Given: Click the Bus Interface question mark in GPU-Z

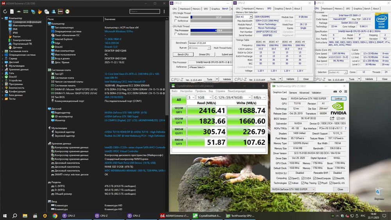Looking at the screenshot, I should tap(345, 128).
